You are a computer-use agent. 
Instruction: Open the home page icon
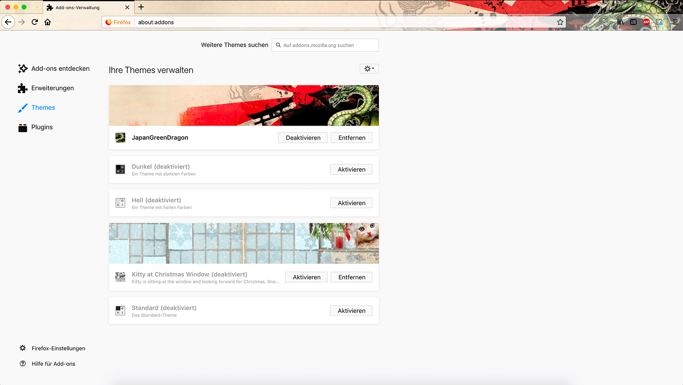tap(48, 22)
